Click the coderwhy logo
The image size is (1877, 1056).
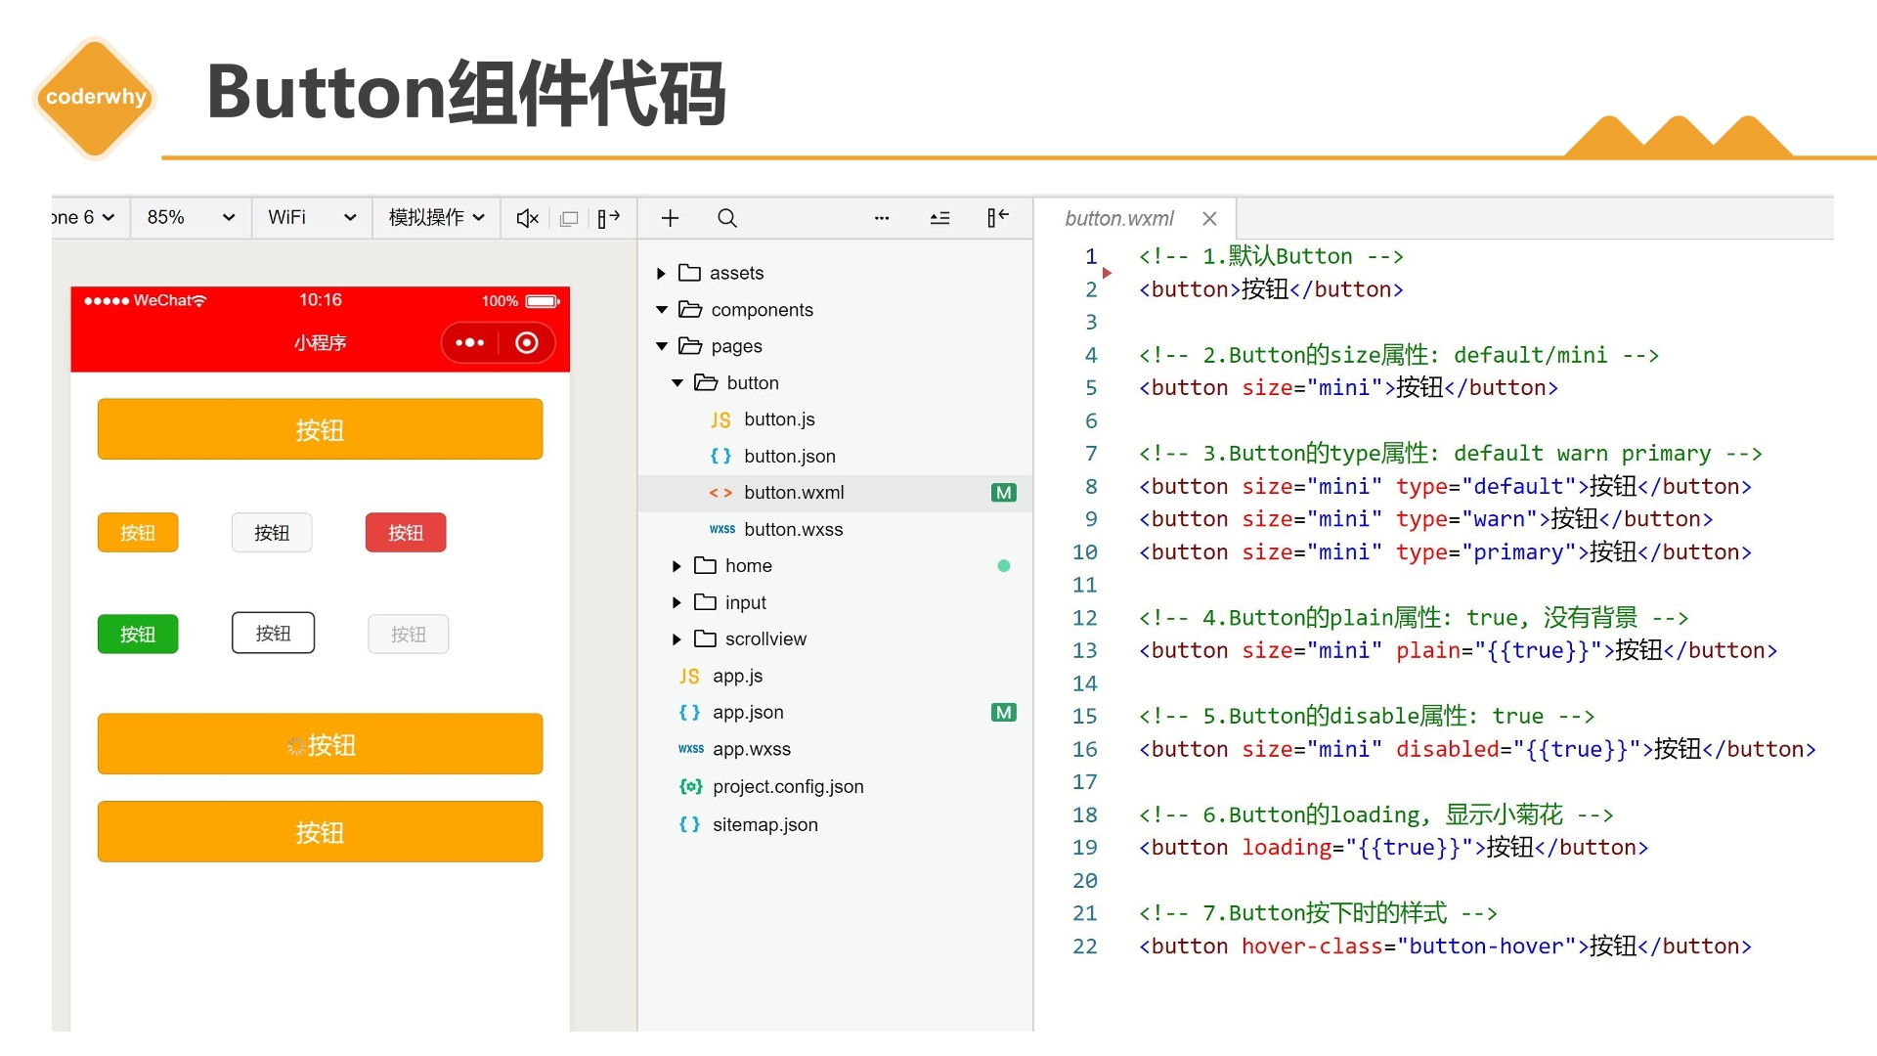[x=95, y=97]
